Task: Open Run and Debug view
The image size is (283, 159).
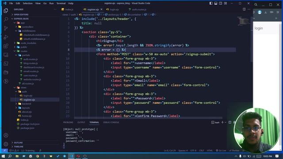Action: click(6, 37)
